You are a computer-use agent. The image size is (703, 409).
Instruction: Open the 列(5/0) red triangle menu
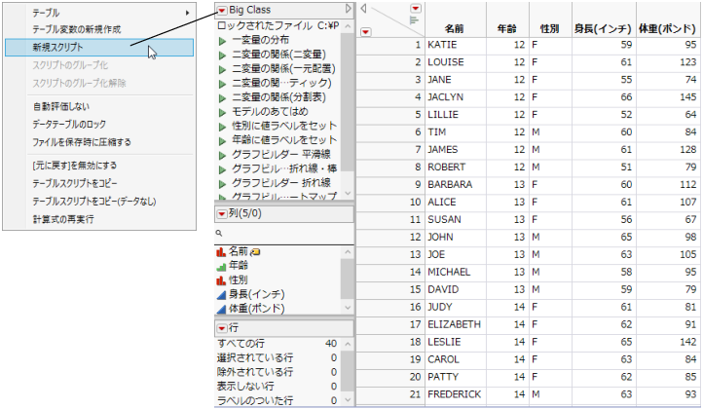[x=222, y=214]
